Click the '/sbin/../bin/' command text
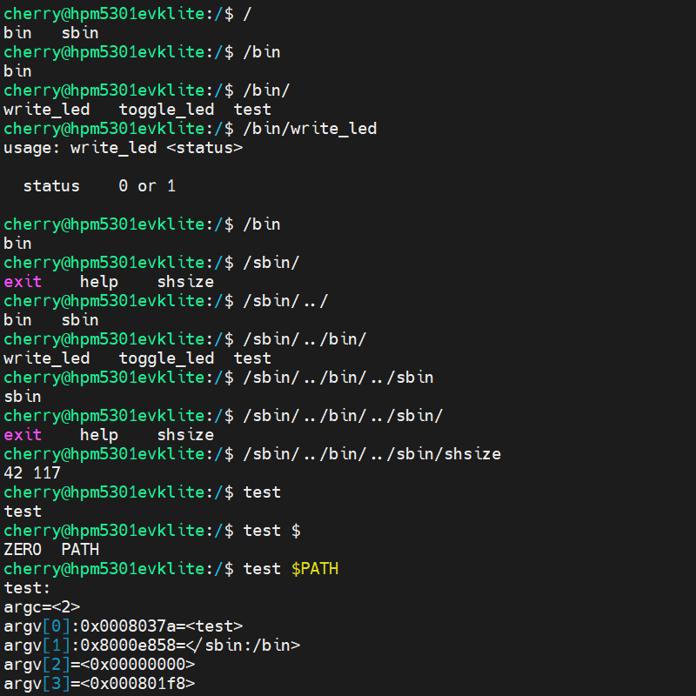Viewport: 696px width, 696px height. tap(304, 339)
